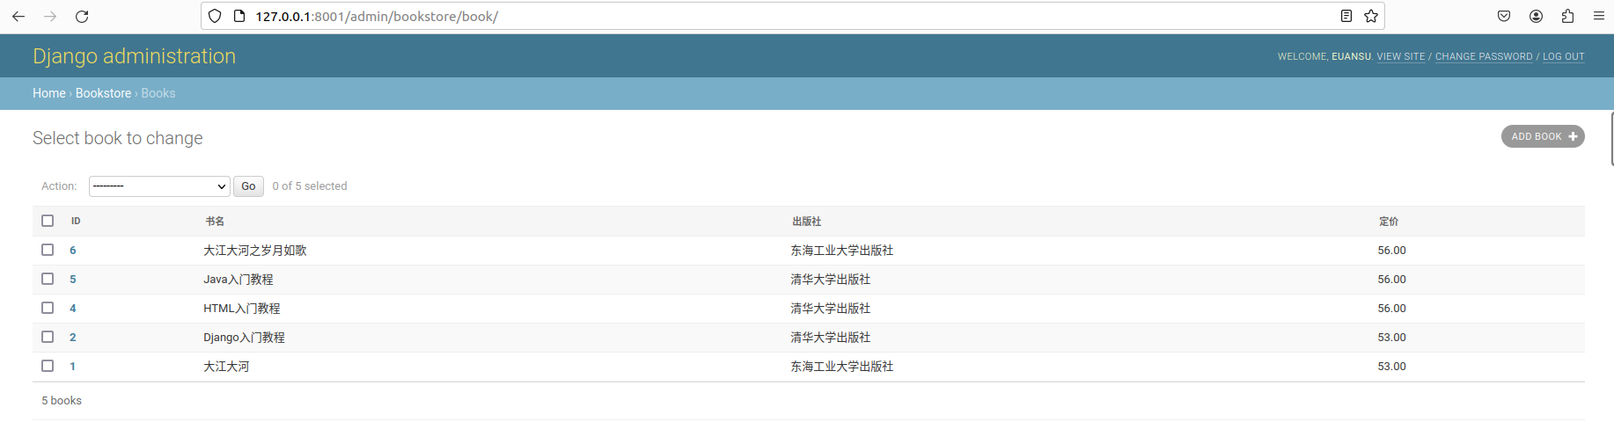Sort by the 书名 column header

click(x=215, y=222)
